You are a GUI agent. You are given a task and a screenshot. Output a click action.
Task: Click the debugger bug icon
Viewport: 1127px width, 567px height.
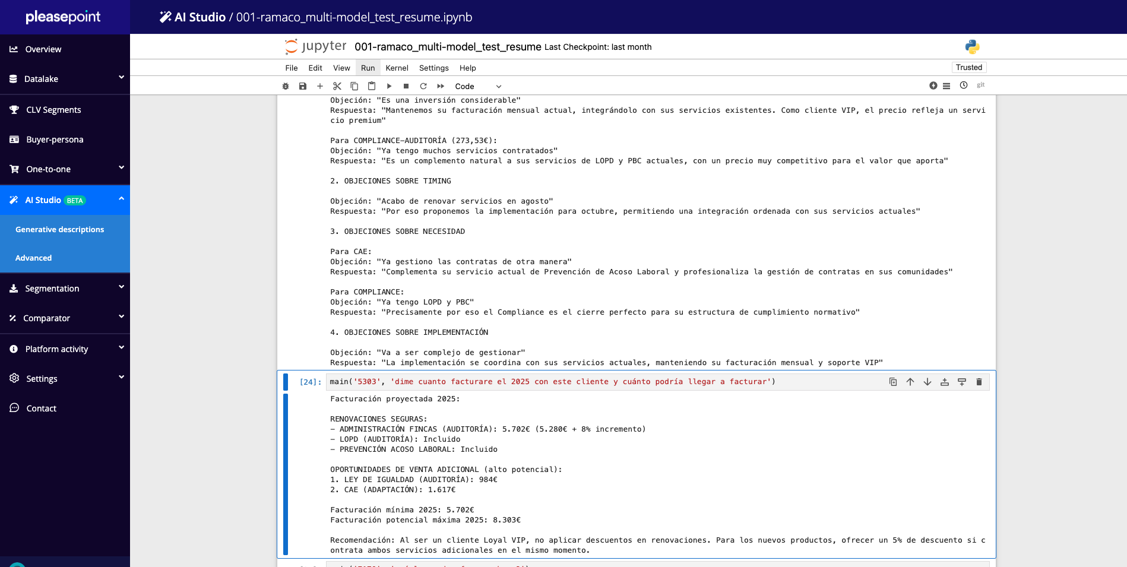(x=286, y=86)
